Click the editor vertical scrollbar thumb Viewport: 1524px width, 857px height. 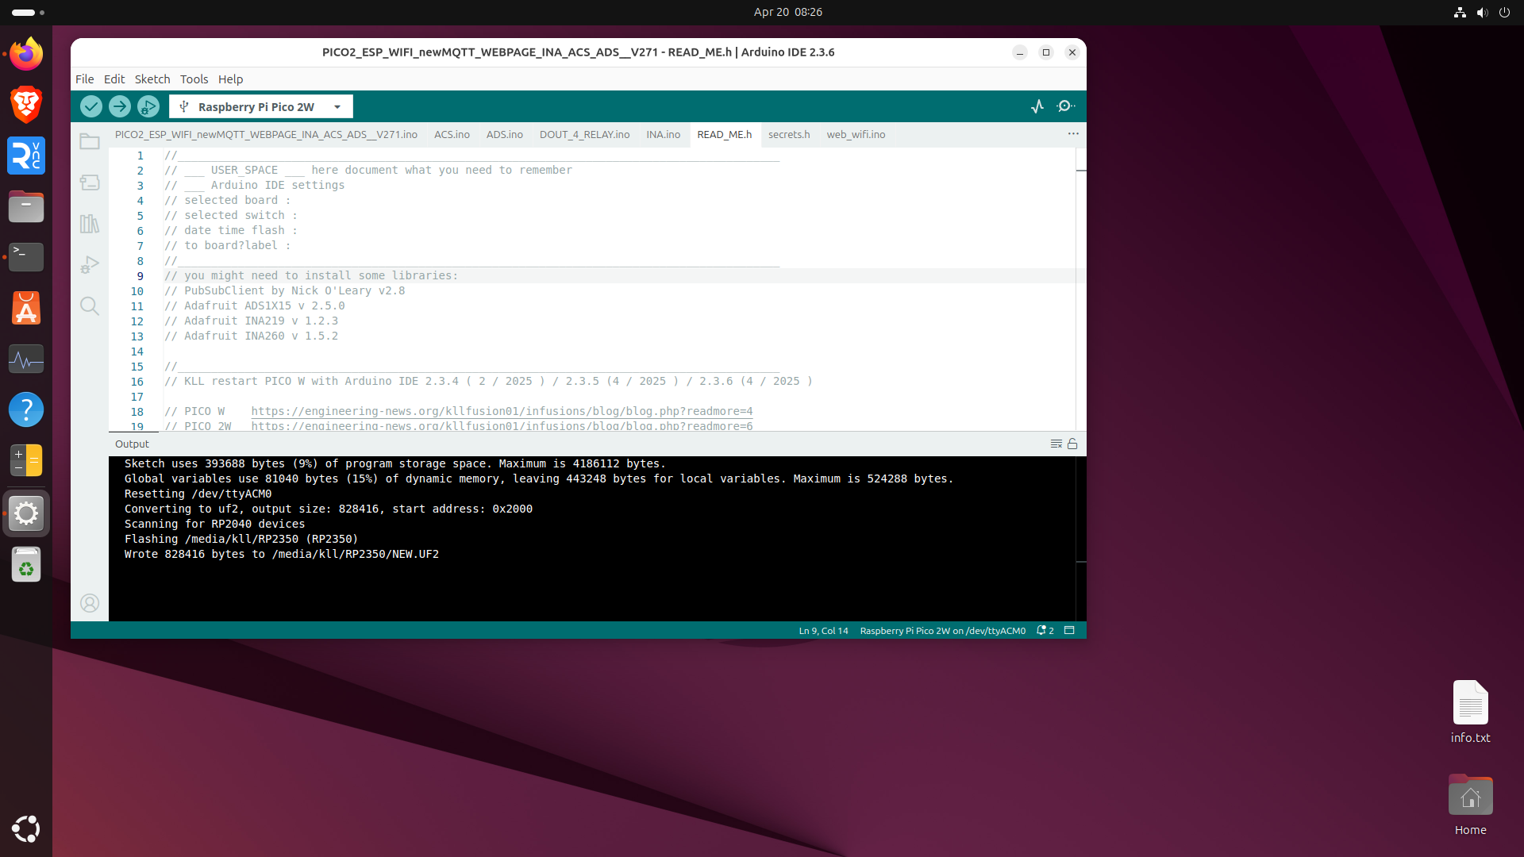tap(1081, 170)
